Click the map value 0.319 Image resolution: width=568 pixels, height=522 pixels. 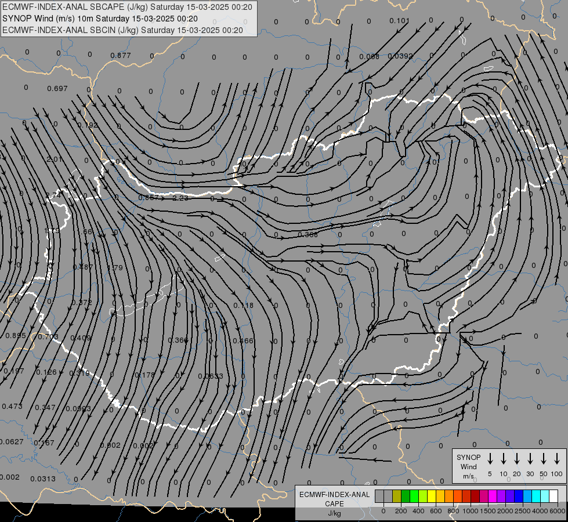[x=79, y=373]
